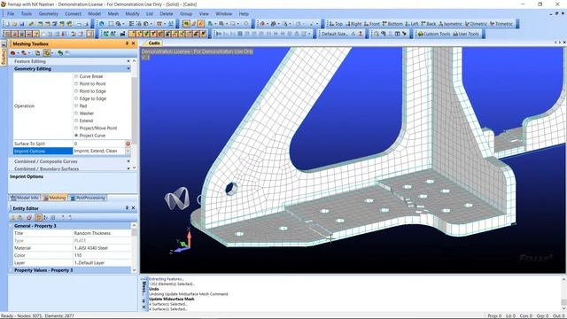Image resolution: width=567 pixels, height=319 pixels.
Task: Select the Curve Break operation radio button
Action: 76,76
